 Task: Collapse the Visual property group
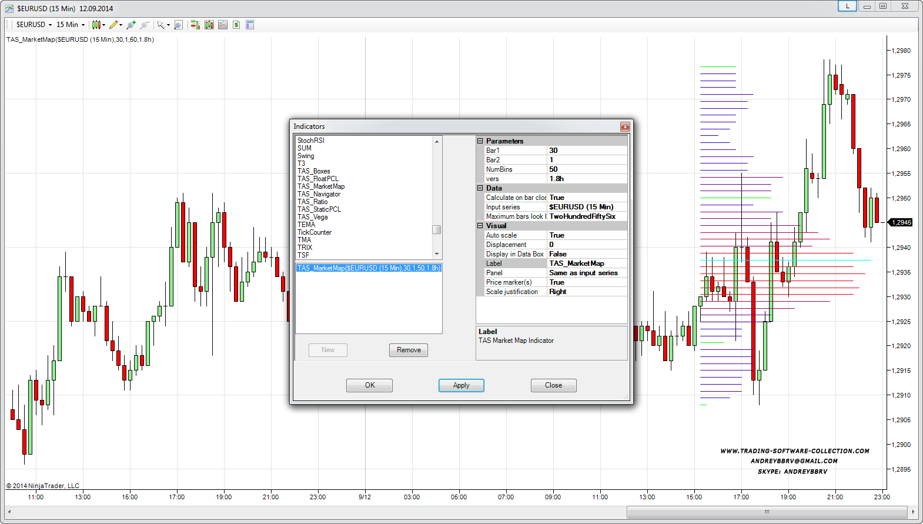pyautogui.click(x=480, y=226)
